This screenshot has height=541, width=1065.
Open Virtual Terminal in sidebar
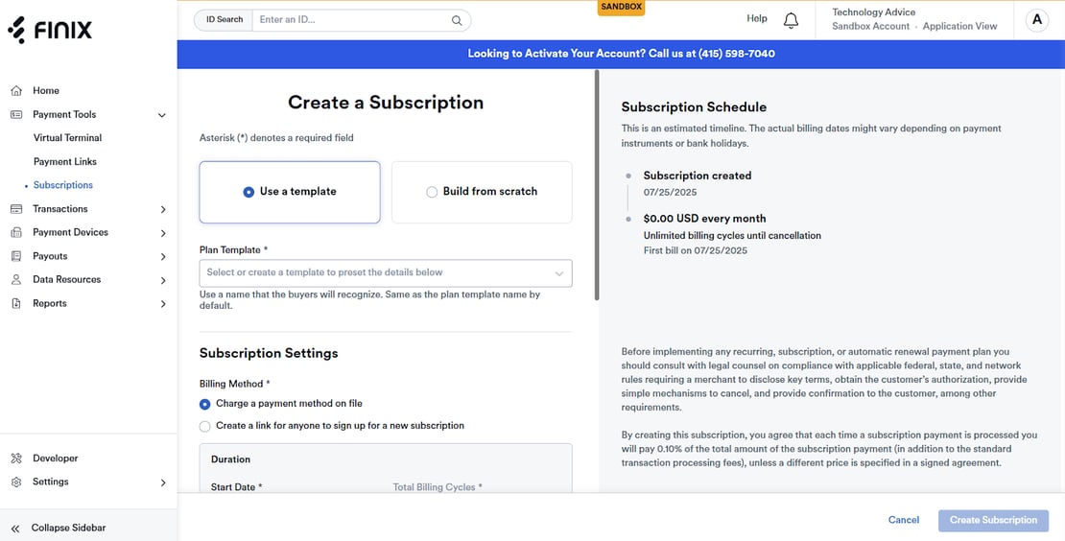point(67,138)
